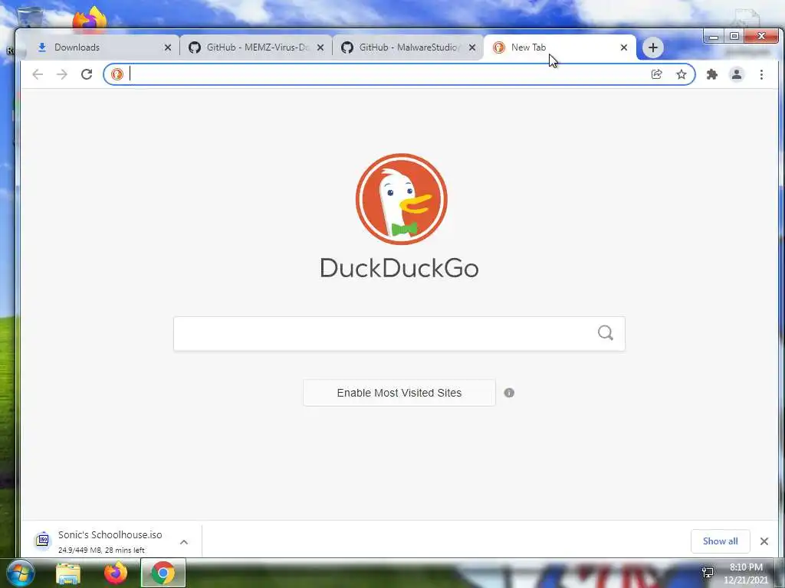
Task: Click the large DuckDuckGo duck logo
Action: [402, 199]
